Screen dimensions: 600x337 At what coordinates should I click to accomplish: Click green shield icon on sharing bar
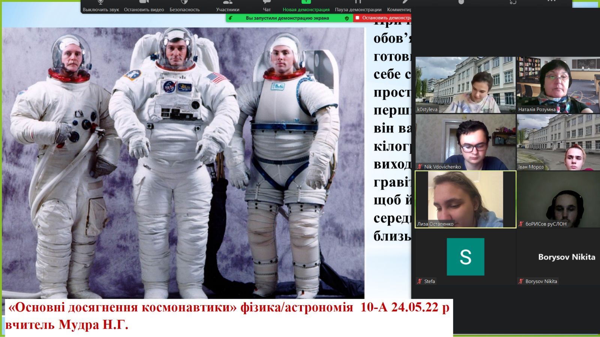pyautogui.click(x=347, y=18)
